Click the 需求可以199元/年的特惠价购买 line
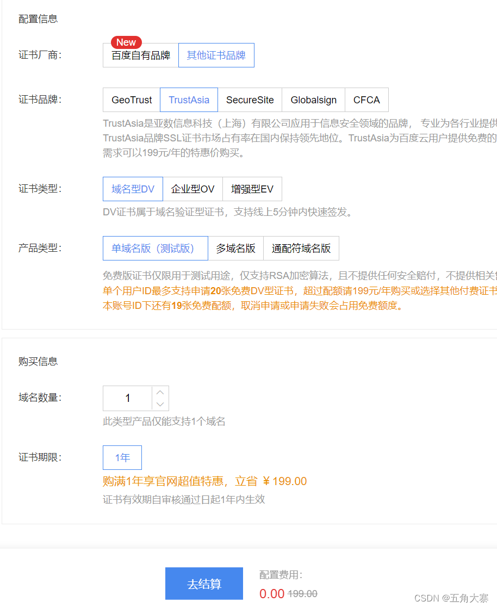Screen dimensions: 497x608 click(x=175, y=153)
